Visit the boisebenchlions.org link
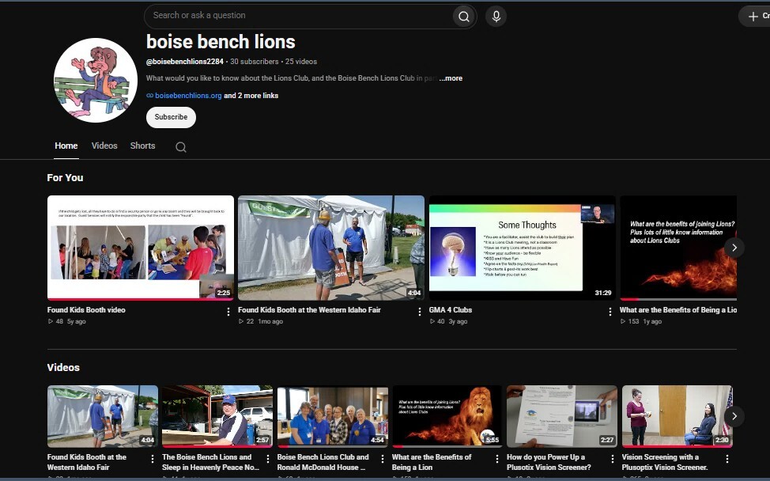This screenshot has width=770, height=481. click(188, 96)
